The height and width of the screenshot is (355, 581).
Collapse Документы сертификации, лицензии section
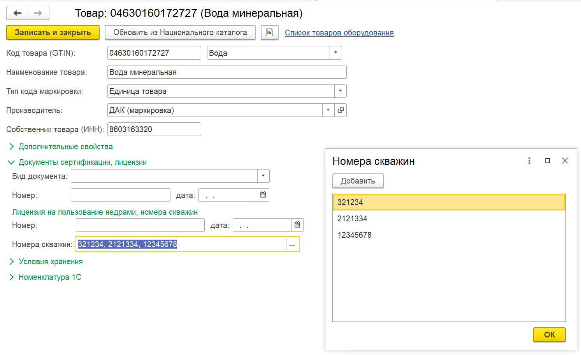click(x=77, y=162)
